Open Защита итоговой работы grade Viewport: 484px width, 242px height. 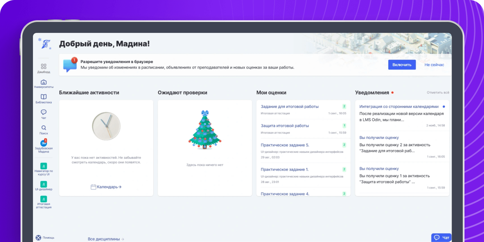point(285,126)
